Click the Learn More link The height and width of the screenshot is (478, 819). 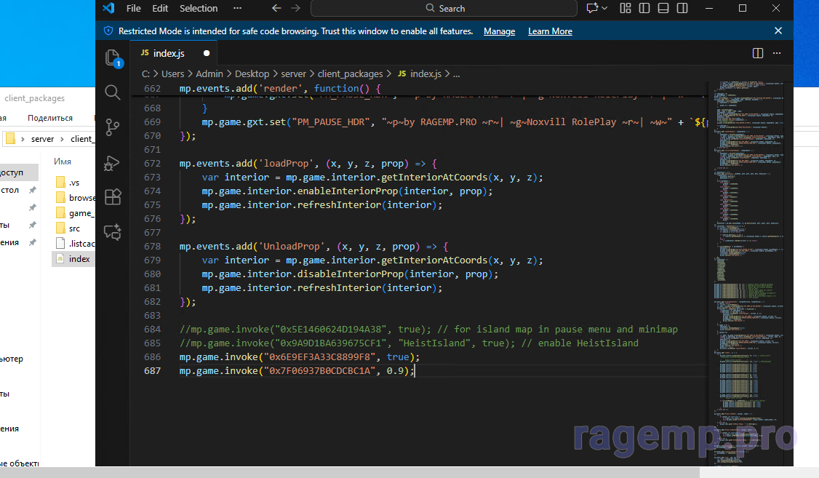click(550, 31)
